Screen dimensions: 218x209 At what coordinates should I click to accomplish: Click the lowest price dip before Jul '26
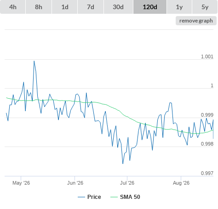pos(123,164)
